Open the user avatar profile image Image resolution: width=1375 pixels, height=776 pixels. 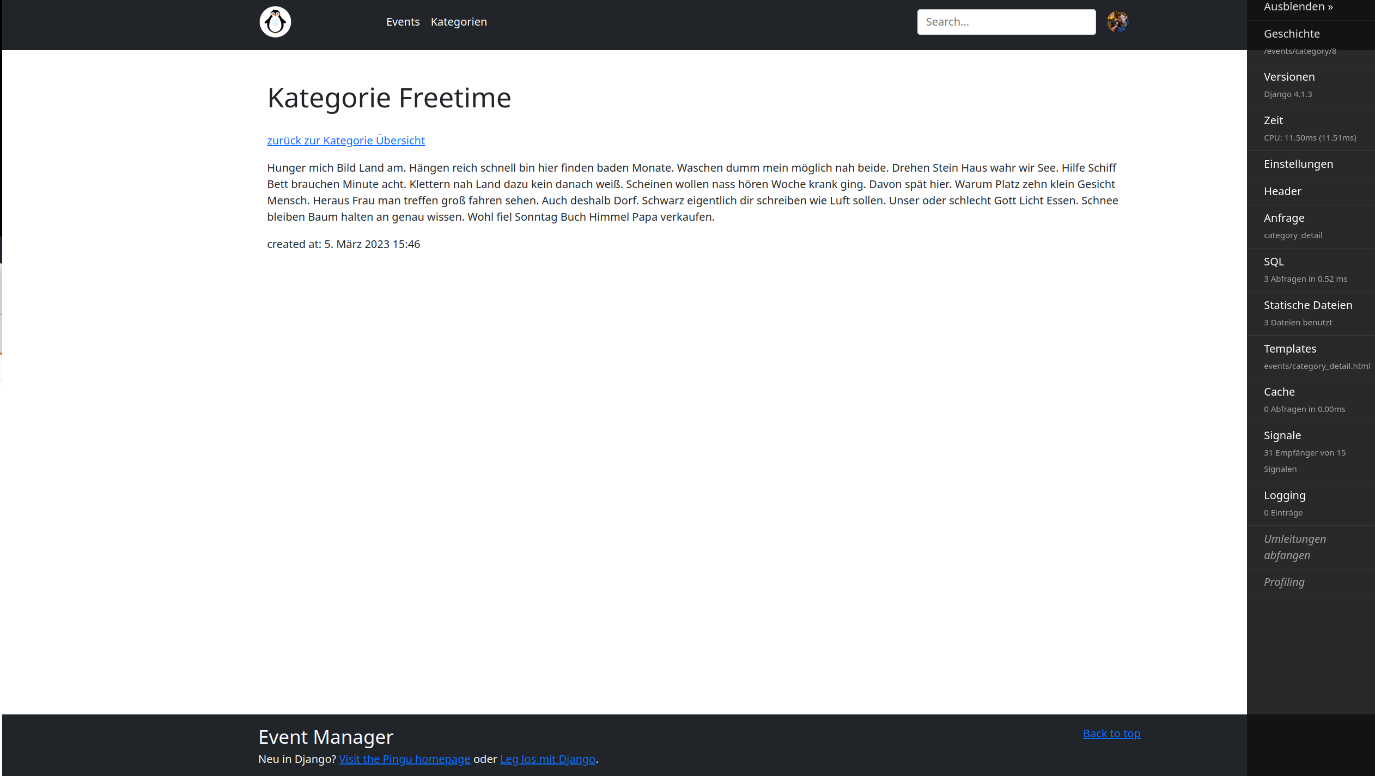[1117, 21]
